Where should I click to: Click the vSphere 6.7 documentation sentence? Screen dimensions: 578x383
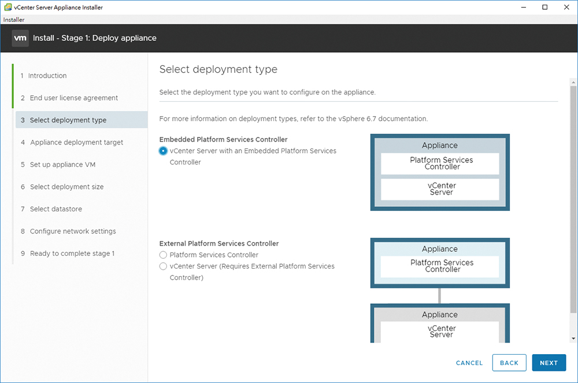pyautogui.click(x=294, y=119)
